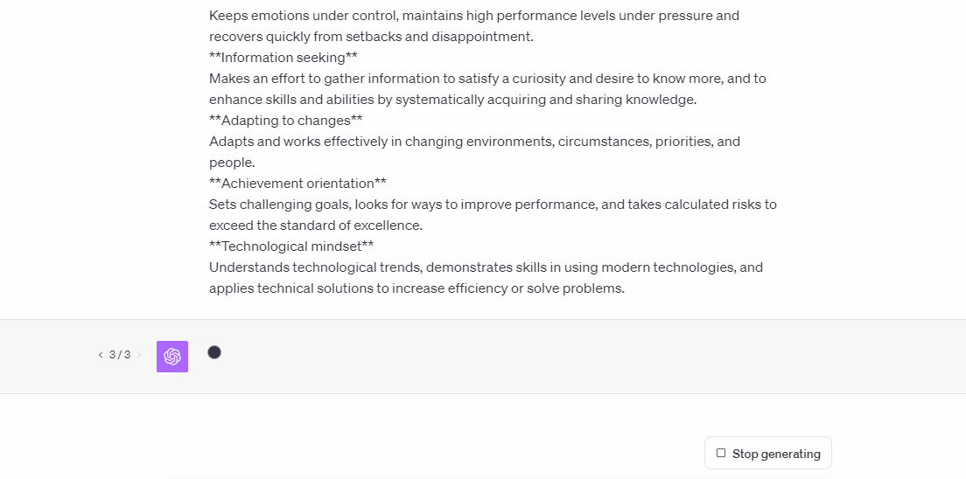Click the line starting 'Makes an effort to gather'
The image size is (966, 479).
tap(488, 78)
